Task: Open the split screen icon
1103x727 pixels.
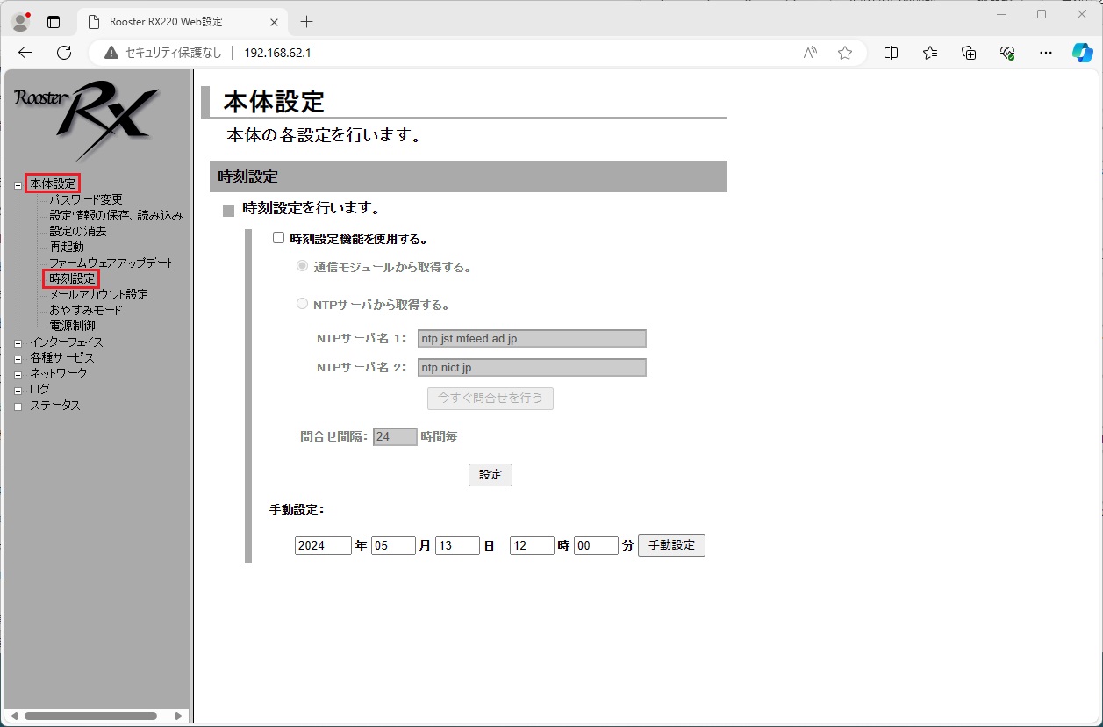Action: [891, 53]
